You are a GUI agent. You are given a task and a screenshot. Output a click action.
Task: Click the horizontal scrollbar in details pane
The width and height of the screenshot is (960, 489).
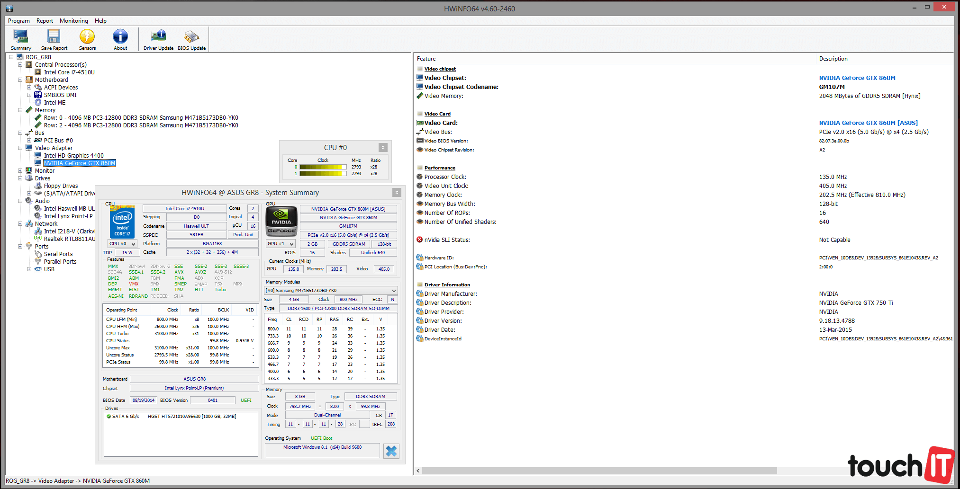point(599,471)
